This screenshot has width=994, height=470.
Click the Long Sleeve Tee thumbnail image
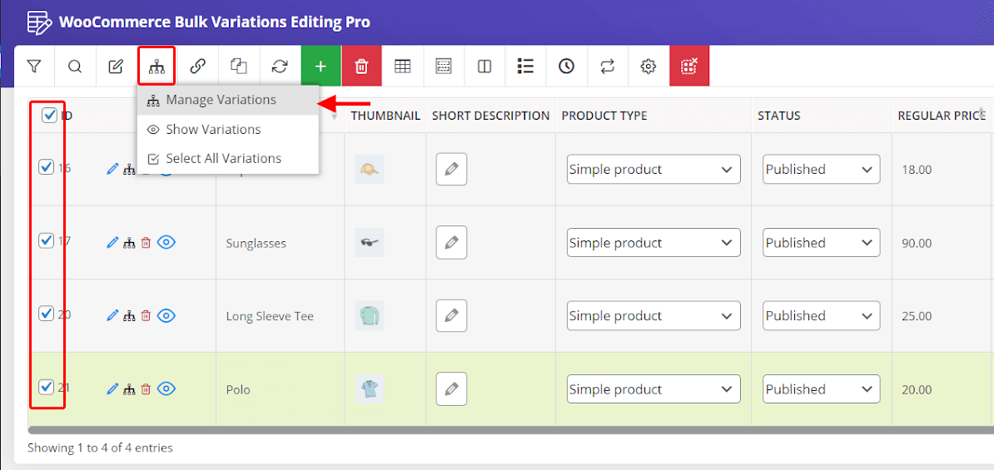click(369, 316)
